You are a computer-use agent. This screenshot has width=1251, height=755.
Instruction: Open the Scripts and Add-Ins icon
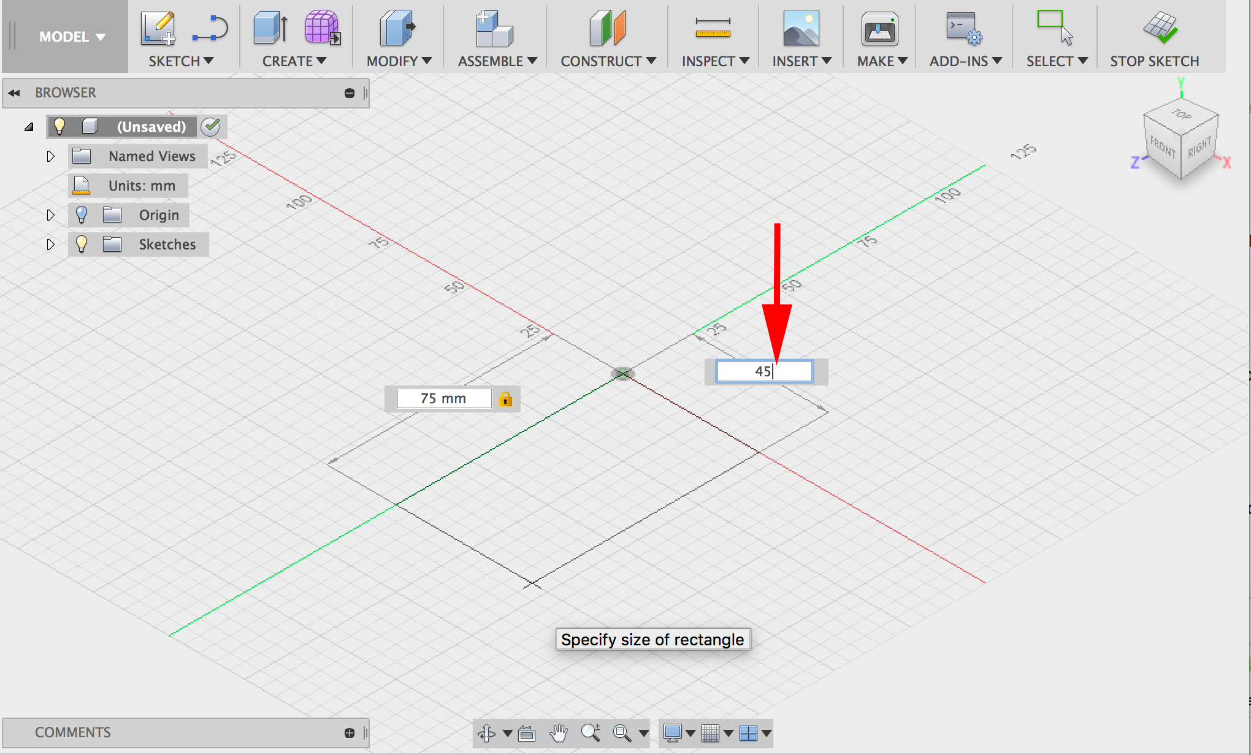(x=964, y=28)
